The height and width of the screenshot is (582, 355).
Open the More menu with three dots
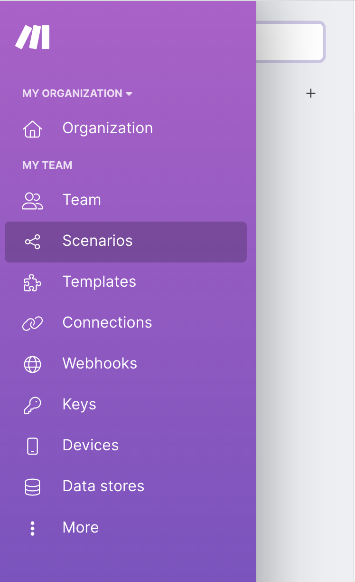32,528
